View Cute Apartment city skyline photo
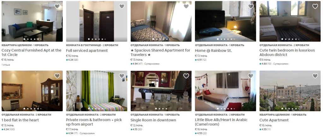Screen dimensions: 323x137 290,91
